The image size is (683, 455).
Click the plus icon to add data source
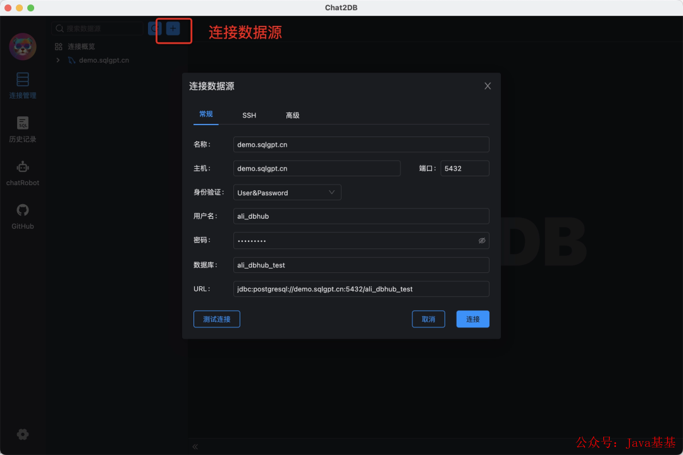pyautogui.click(x=173, y=28)
